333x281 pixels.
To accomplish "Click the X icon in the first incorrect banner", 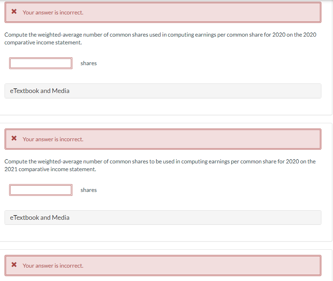I will click(x=14, y=12).
